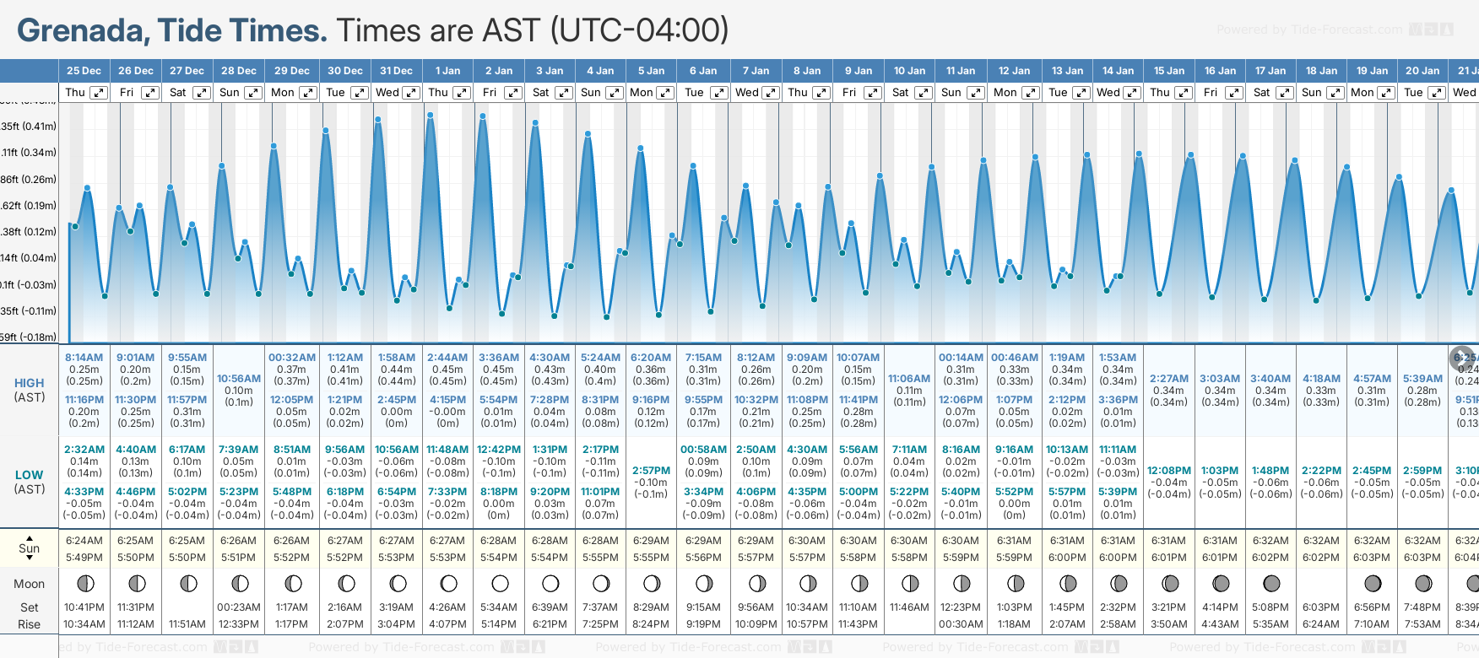This screenshot has width=1479, height=658.
Task: Click expand icon for Sat 17 Jan
Action: click(1284, 93)
